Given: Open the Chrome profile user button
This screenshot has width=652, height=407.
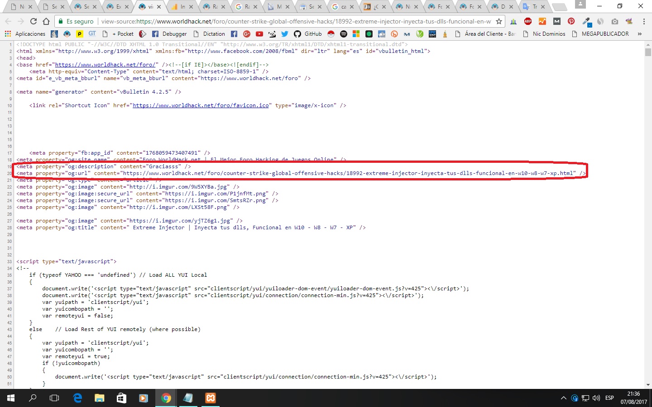Looking at the screenshot, I should 580,5.
